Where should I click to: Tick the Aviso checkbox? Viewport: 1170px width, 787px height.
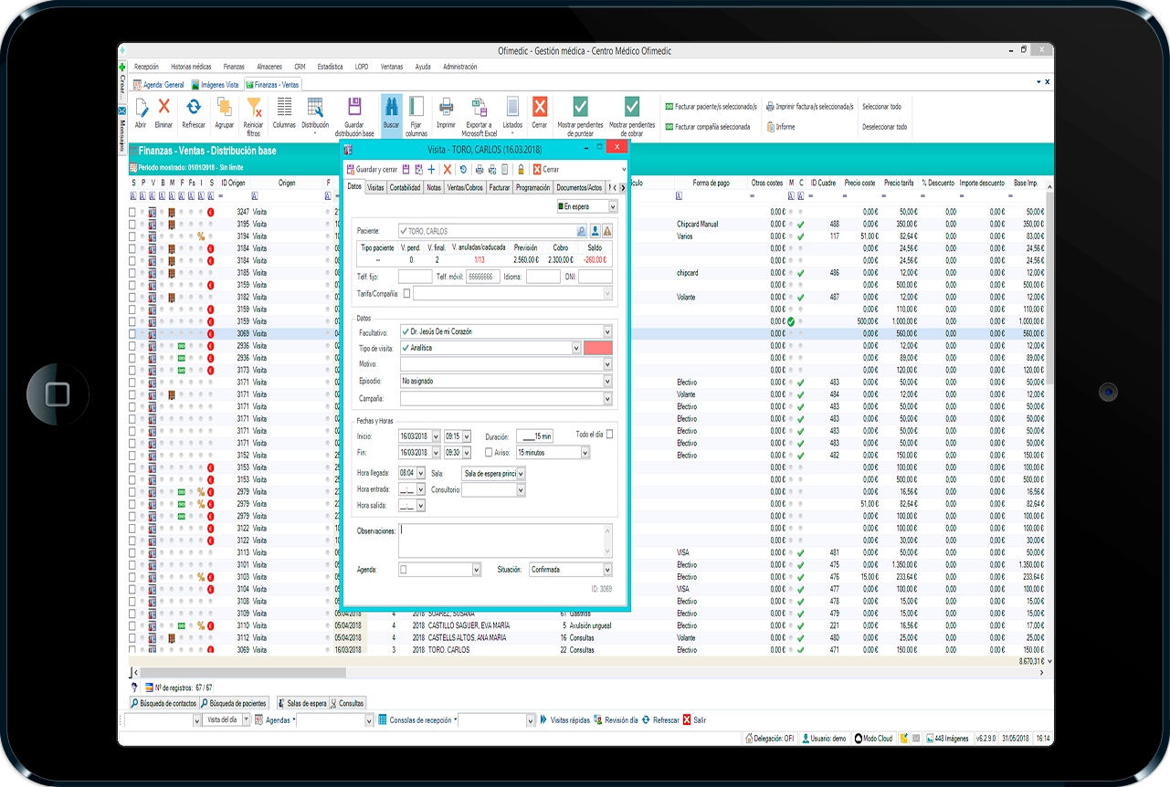489,452
